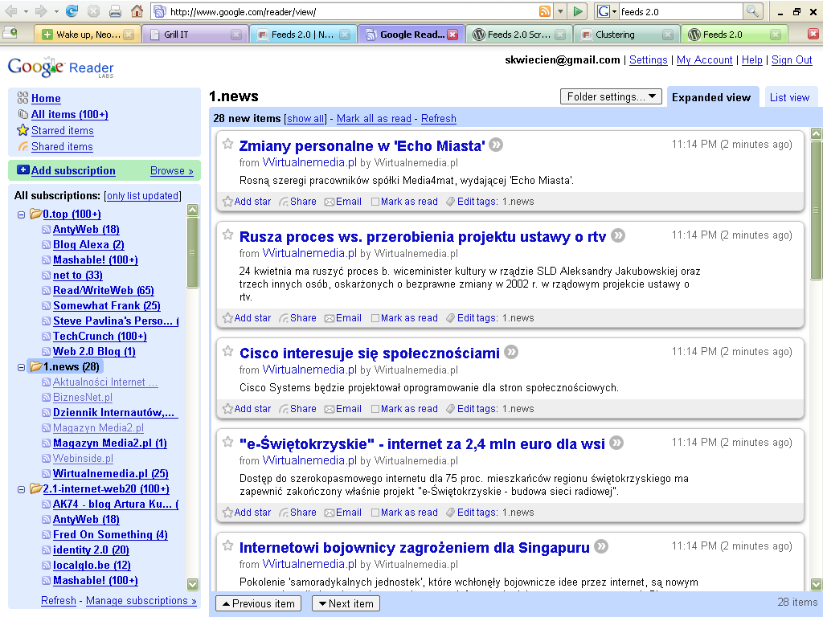Click the green Go arrow icon
The height and width of the screenshot is (617, 823).
click(x=578, y=11)
